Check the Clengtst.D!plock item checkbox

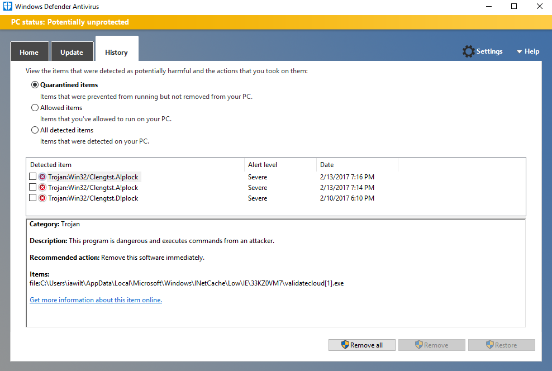(x=33, y=198)
